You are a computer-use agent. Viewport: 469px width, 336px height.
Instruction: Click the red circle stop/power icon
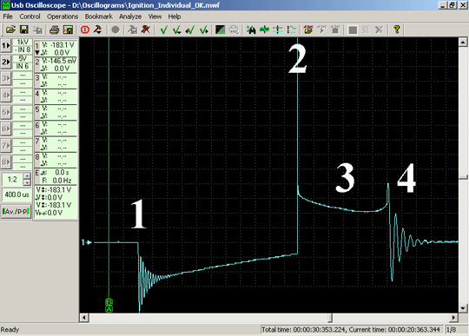pyautogui.click(x=85, y=30)
